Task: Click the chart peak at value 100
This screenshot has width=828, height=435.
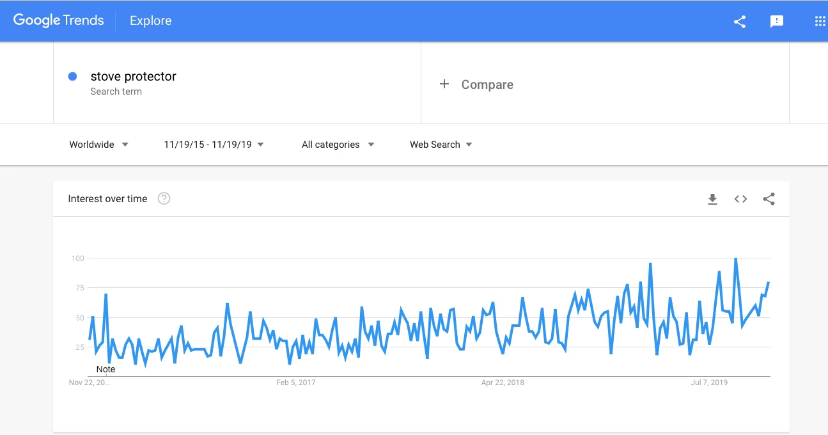Action: 736,259
